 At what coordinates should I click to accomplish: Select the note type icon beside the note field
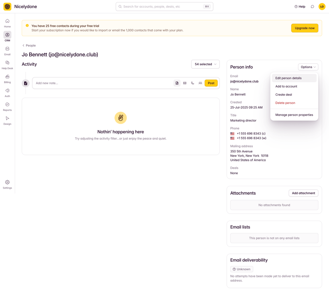pos(176,83)
